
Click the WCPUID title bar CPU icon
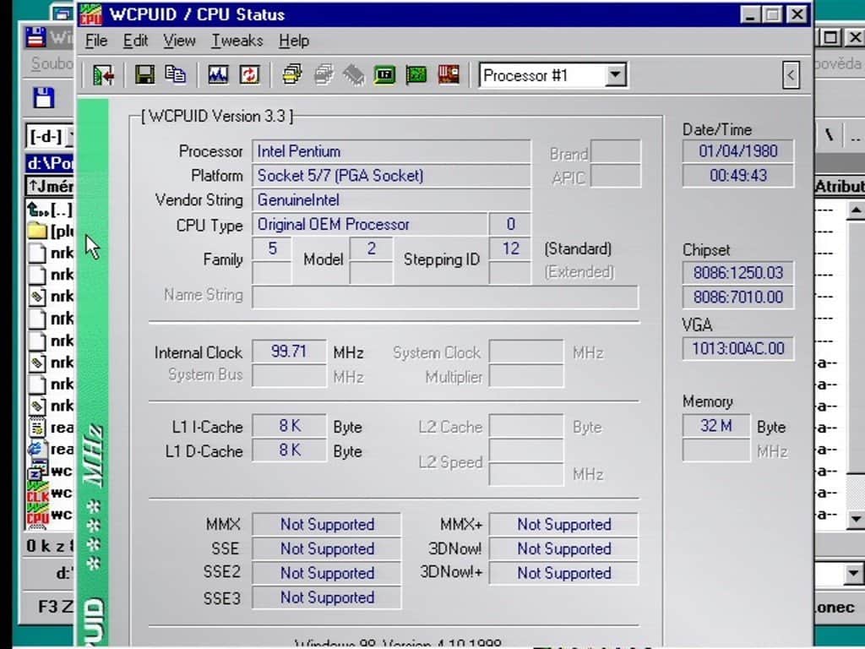point(91,14)
